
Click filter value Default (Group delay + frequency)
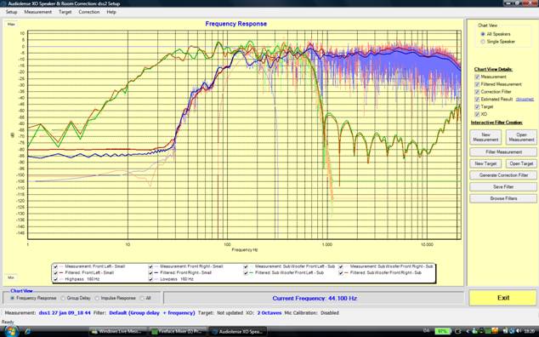pyautogui.click(x=152, y=313)
